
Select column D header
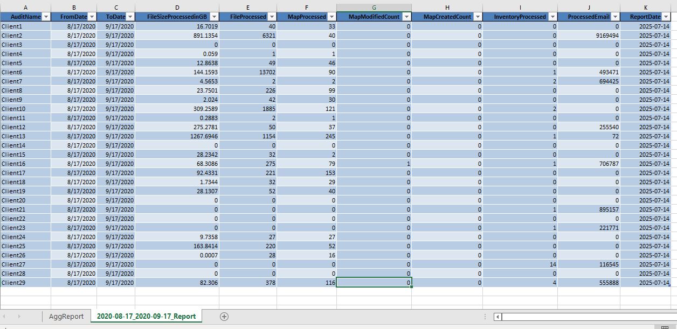(177, 8)
